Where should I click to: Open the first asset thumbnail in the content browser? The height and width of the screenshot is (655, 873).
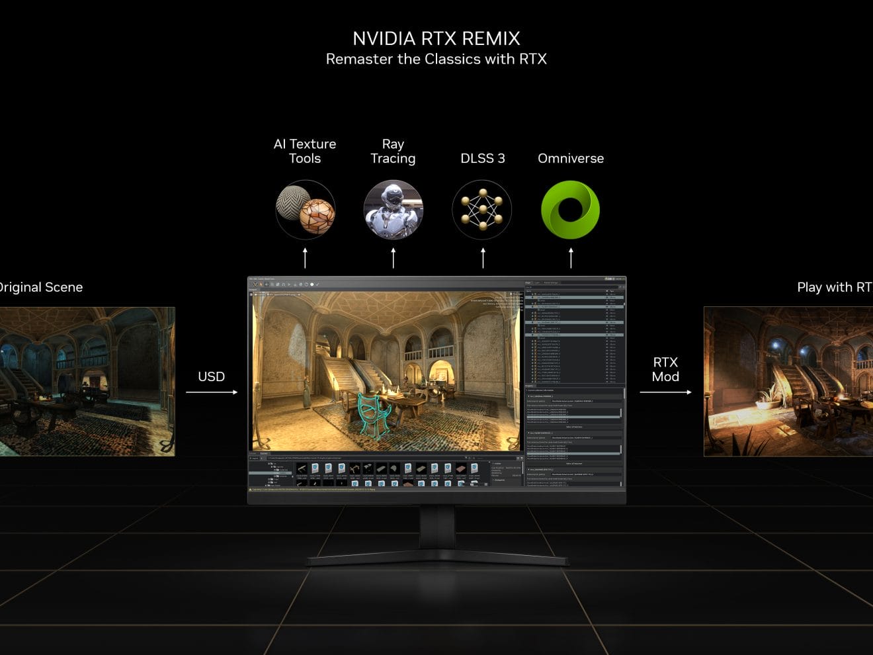(302, 468)
